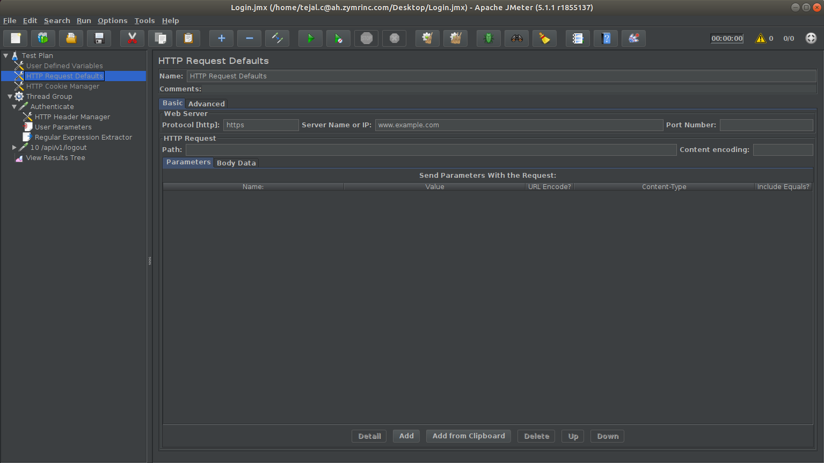This screenshot has height=463, width=824.
Task: Click the last toolbar icon right of Help
Action: [x=634, y=38]
